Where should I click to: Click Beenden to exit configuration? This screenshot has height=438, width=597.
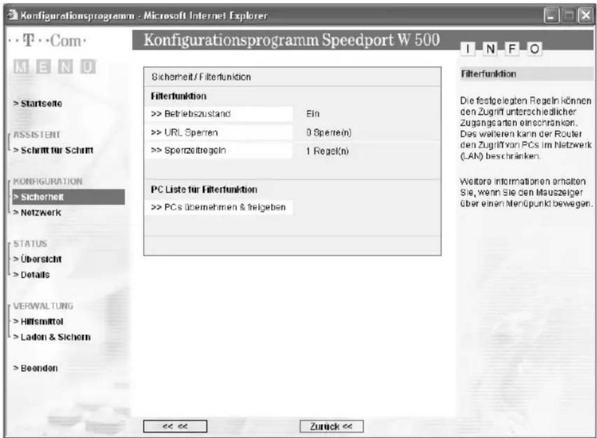(36, 369)
